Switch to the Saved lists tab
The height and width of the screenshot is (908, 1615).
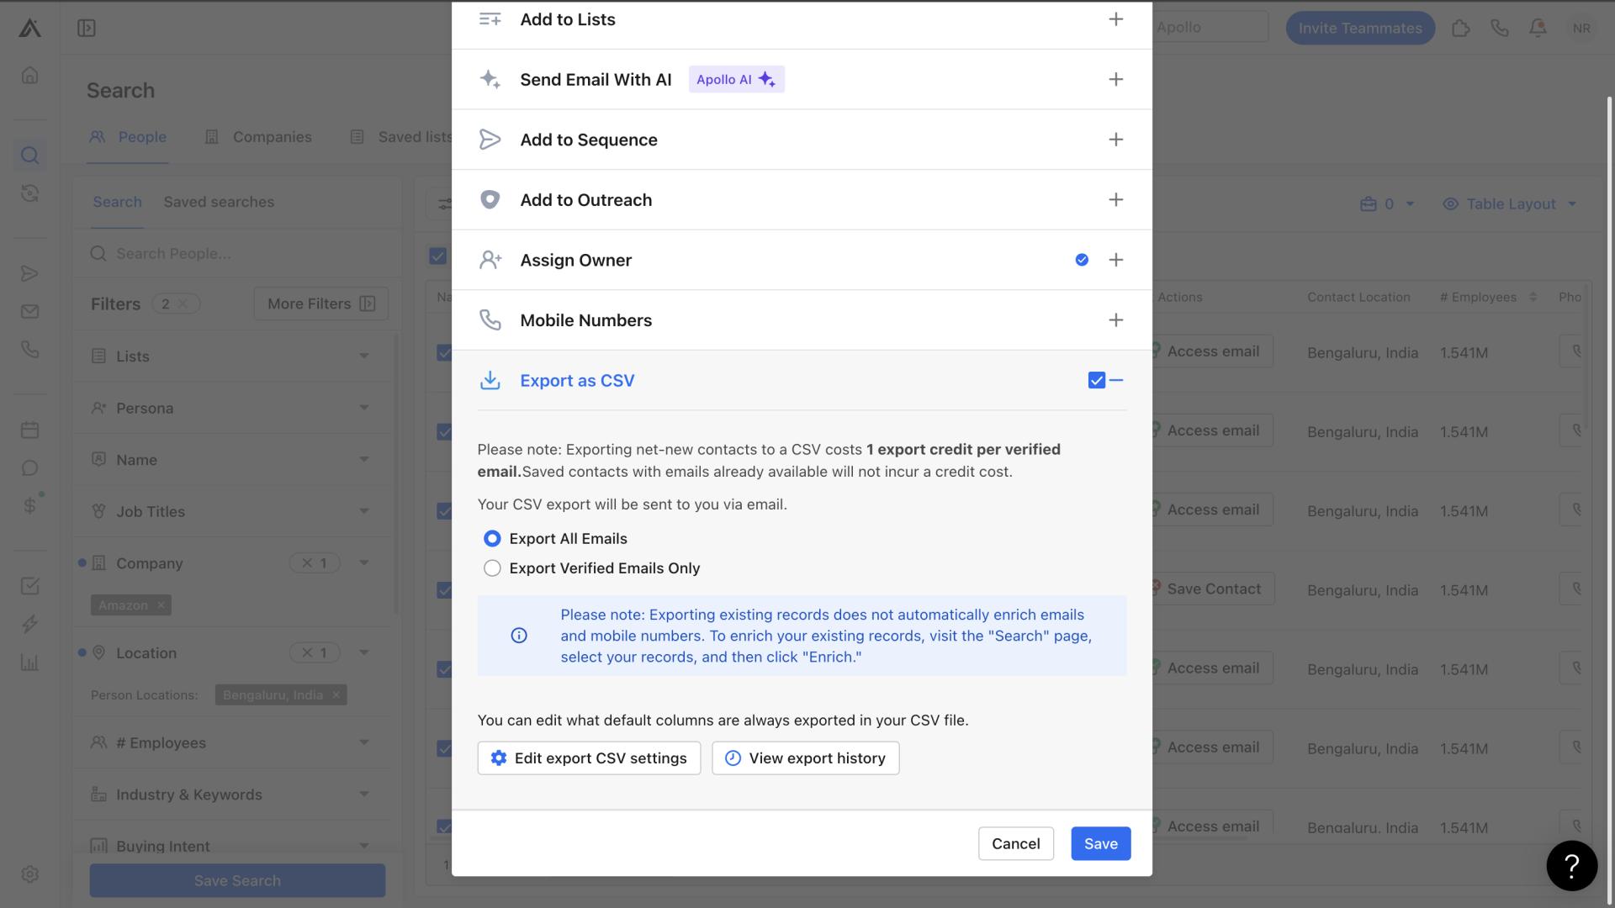(x=416, y=136)
